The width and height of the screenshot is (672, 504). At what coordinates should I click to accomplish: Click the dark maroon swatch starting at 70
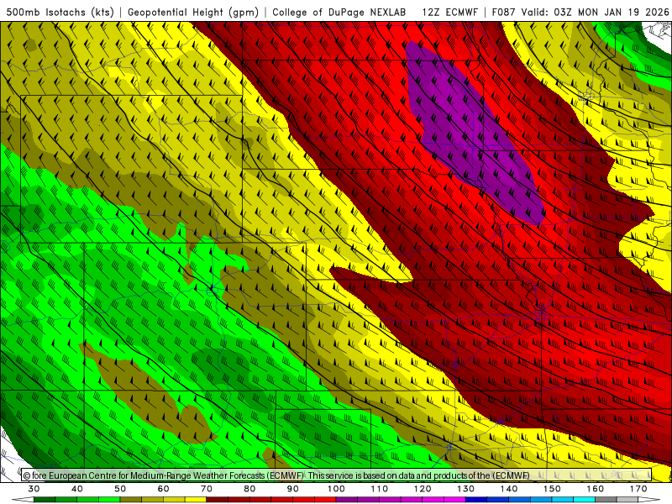click(218, 500)
